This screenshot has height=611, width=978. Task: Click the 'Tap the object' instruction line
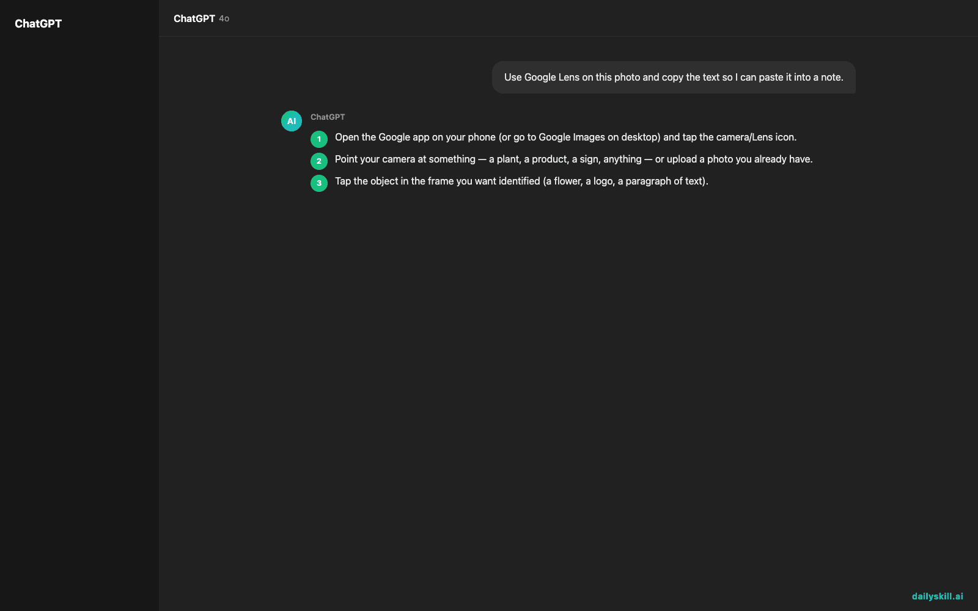tap(521, 181)
